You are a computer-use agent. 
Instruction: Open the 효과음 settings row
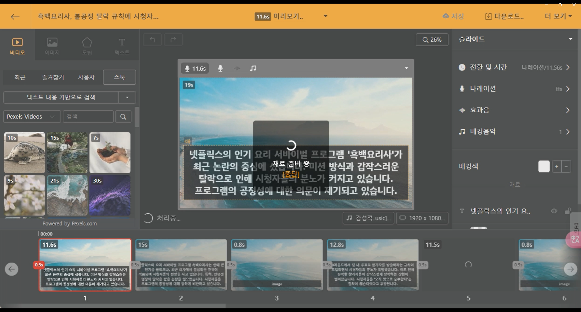tap(514, 110)
